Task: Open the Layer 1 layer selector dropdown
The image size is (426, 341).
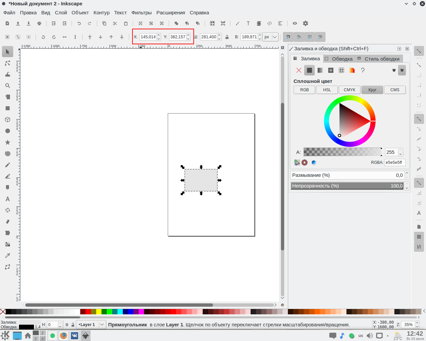Action: (x=91, y=325)
